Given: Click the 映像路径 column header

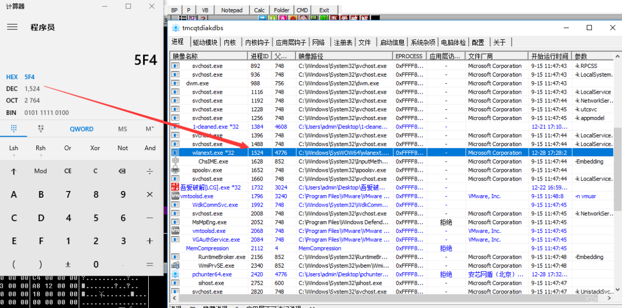Looking at the screenshot, I should point(344,56).
